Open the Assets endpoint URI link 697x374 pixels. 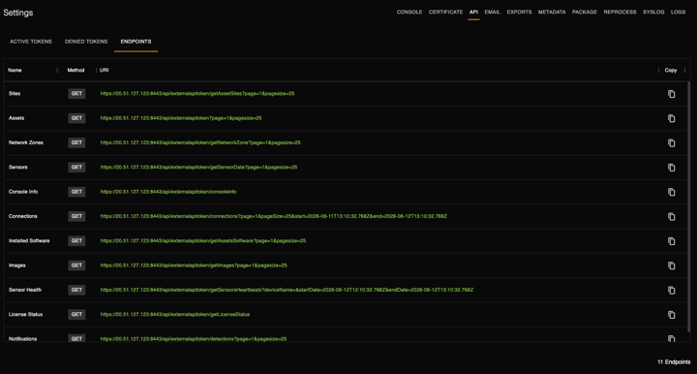[x=181, y=118]
